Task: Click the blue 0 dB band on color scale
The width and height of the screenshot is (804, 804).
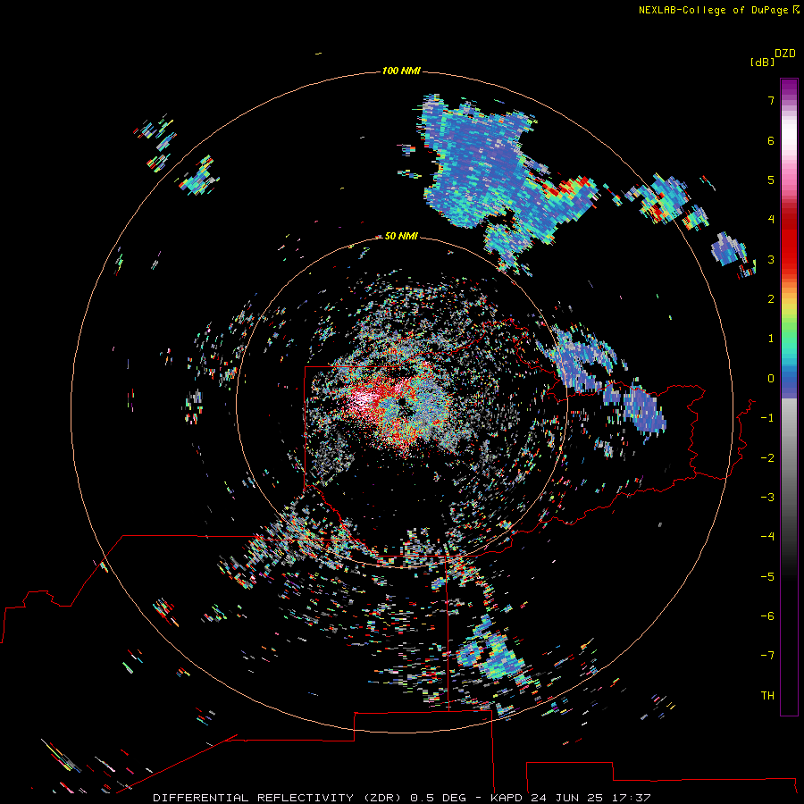Action: tap(789, 380)
